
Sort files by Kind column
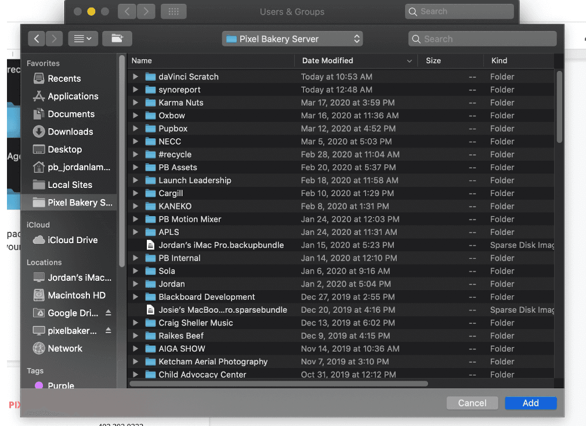tap(519, 60)
